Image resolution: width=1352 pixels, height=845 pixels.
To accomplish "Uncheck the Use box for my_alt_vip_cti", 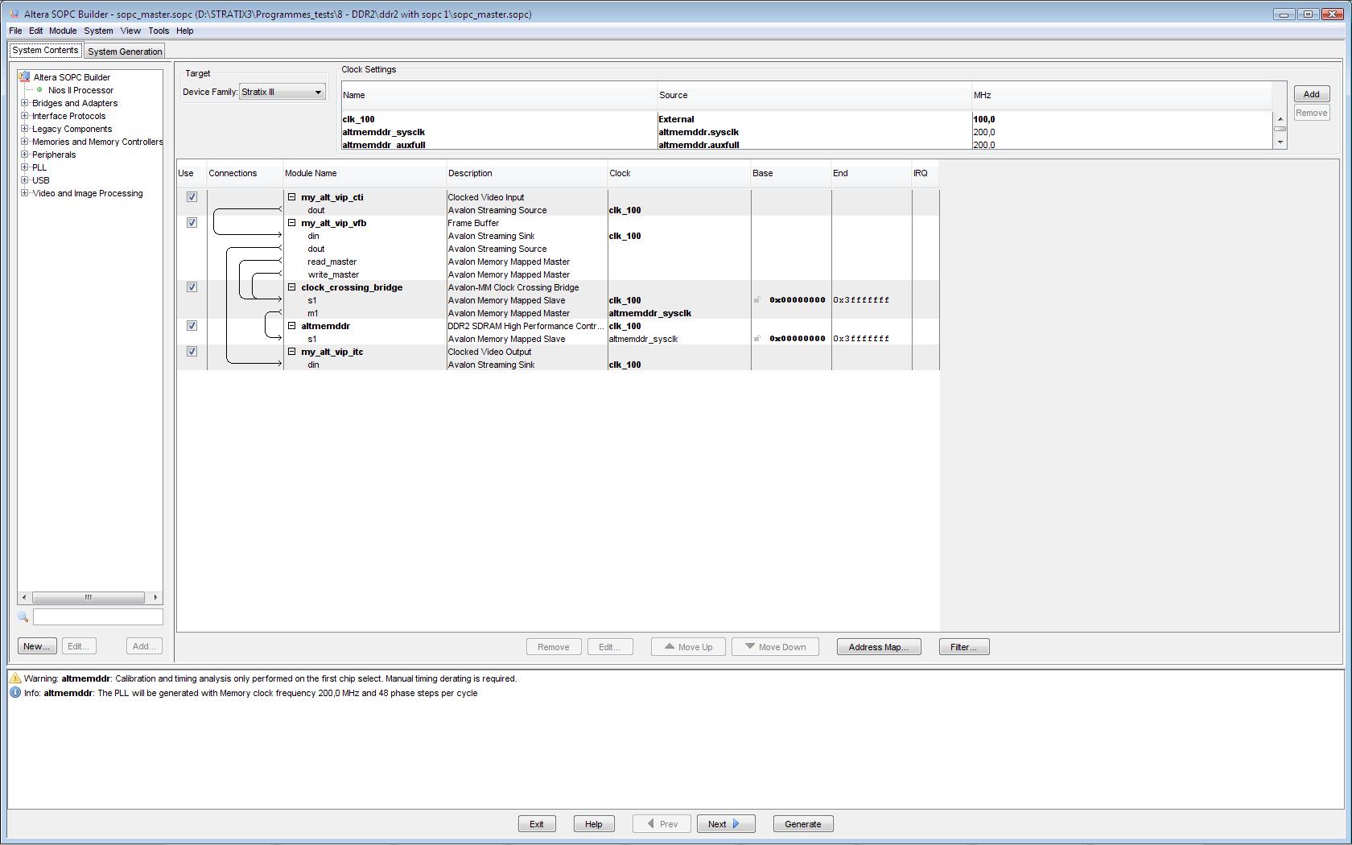I will tap(192, 197).
